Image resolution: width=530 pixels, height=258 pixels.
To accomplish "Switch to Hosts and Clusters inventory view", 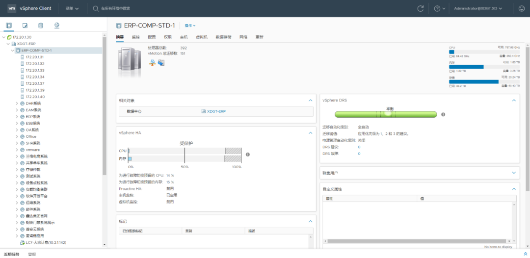I will point(9,26).
